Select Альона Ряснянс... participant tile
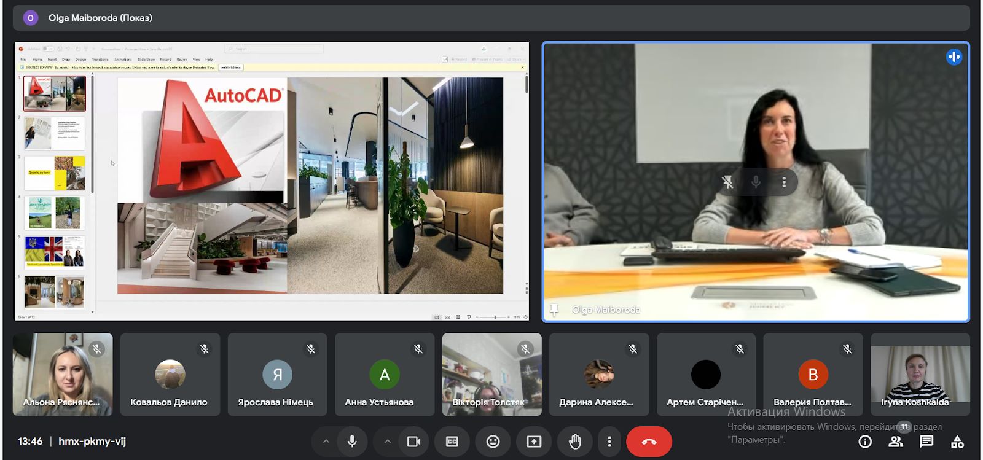The image size is (983, 460). pos(63,375)
